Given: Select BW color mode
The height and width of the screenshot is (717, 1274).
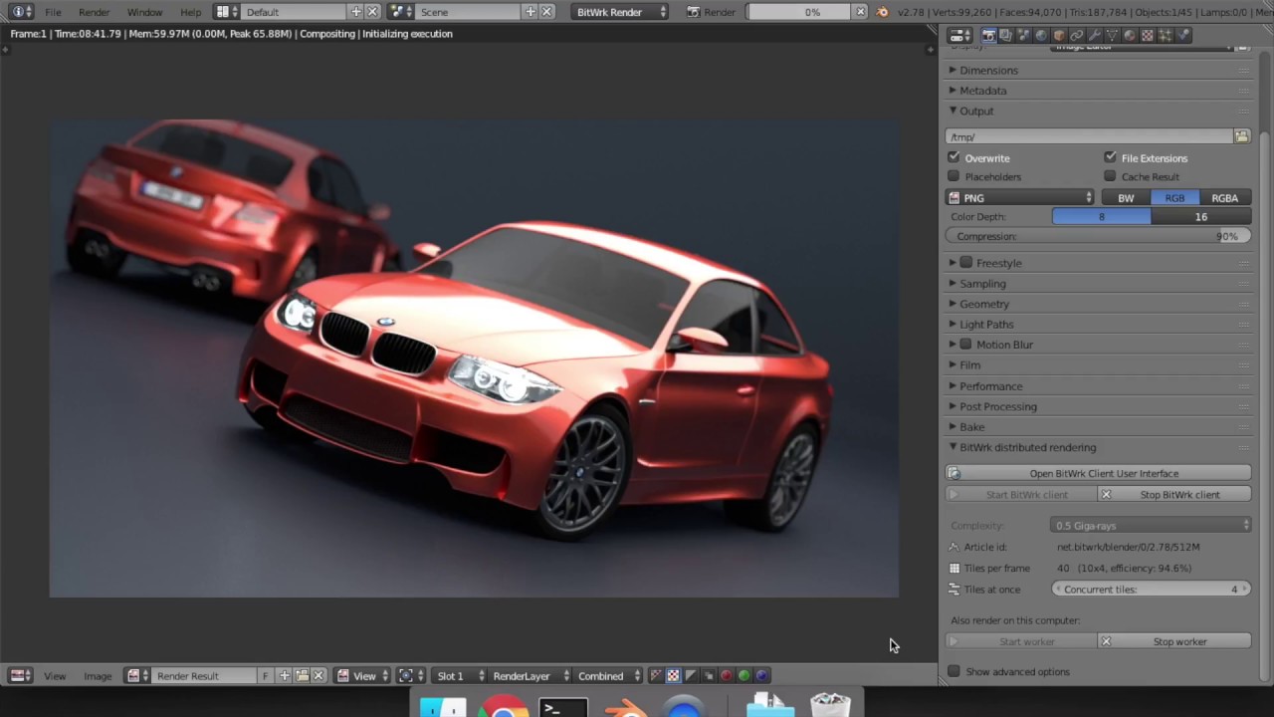Looking at the screenshot, I should (1126, 197).
